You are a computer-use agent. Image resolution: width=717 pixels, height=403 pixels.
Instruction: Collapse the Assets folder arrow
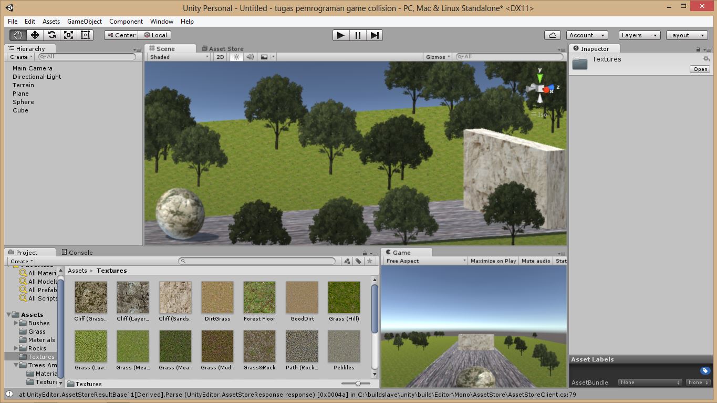8,315
